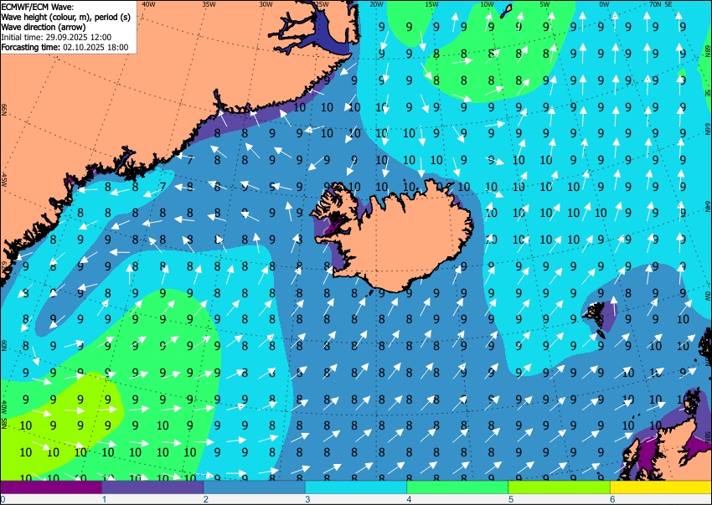The image size is (712, 505).
Task: Click "Forcasting time: 02.10.2025 18:00" line
Action: [64, 47]
